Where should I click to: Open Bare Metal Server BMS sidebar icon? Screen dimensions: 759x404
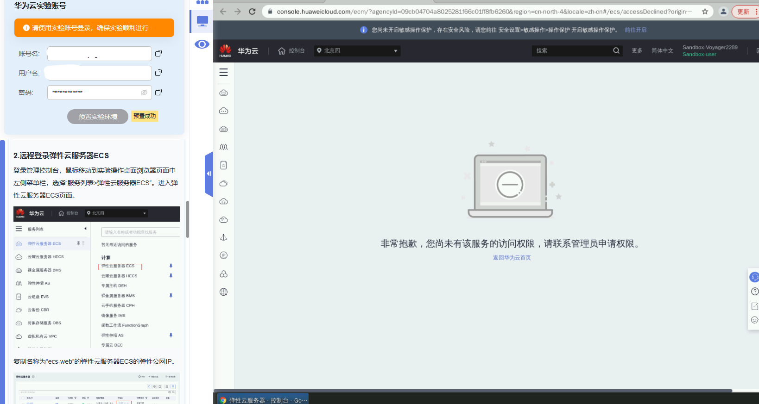(223, 129)
